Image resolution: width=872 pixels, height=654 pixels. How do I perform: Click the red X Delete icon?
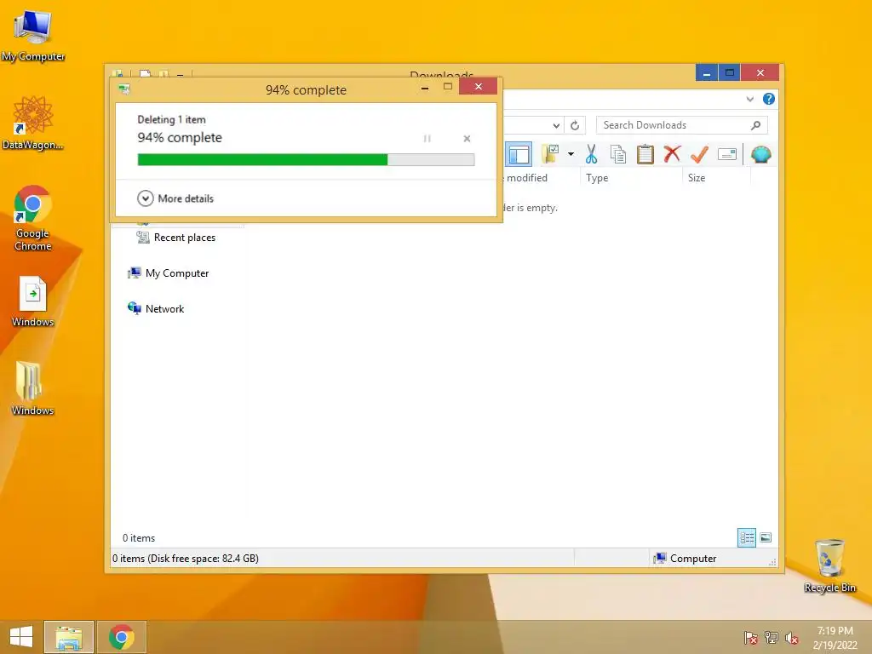673,154
